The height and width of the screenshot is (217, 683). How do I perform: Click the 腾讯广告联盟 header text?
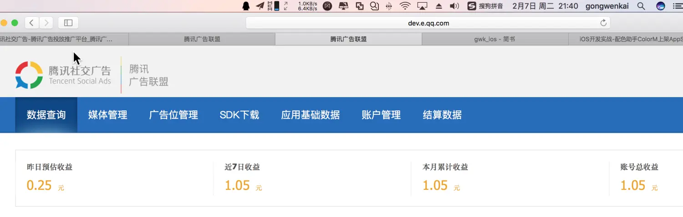[x=149, y=75]
